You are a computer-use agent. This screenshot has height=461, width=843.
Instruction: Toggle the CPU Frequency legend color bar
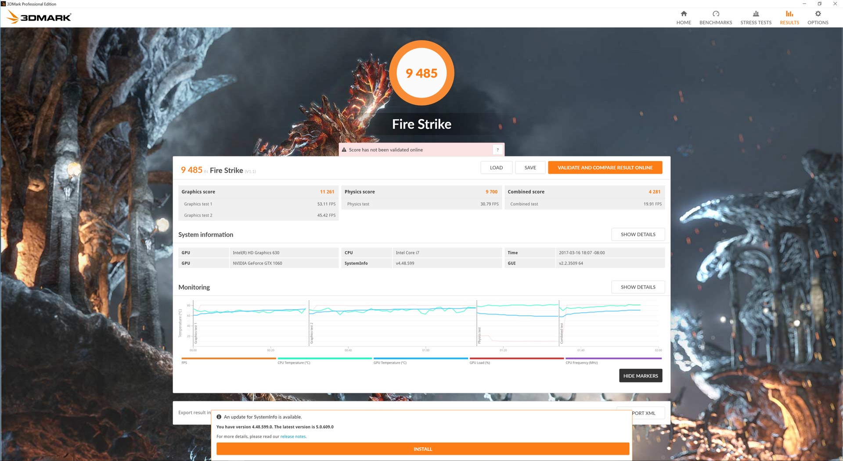click(x=613, y=358)
